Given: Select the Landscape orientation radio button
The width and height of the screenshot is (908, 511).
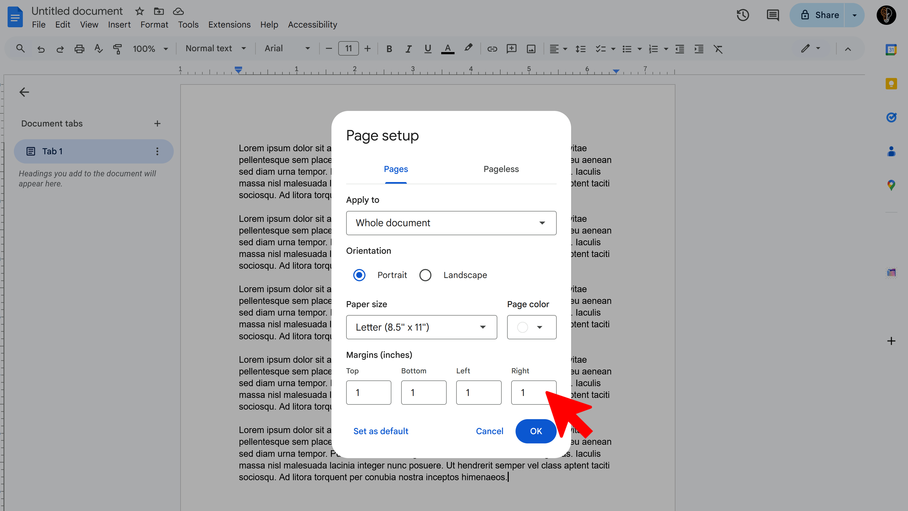Looking at the screenshot, I should (425, 275).
